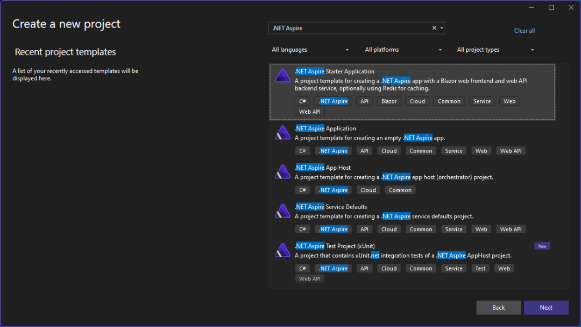Close the Create a new project window
This screenshot has height=327, width=581.
point(571,8)
